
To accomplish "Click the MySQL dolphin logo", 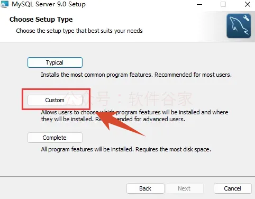I will tap(239, 26).
